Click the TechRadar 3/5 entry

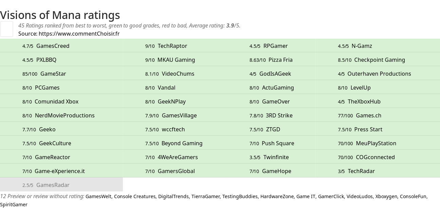click(378, 171)
